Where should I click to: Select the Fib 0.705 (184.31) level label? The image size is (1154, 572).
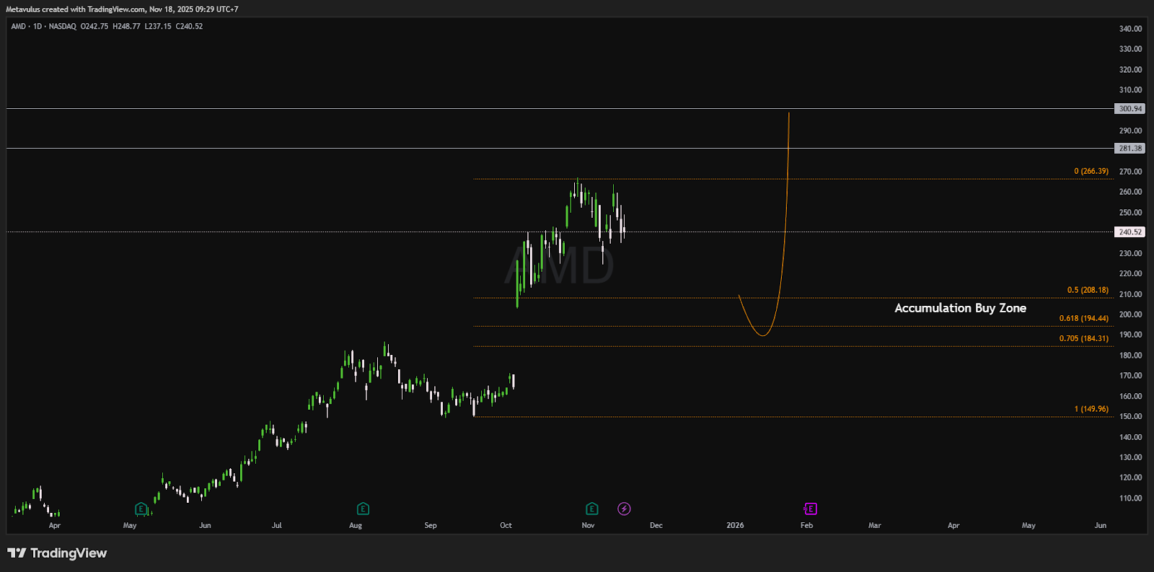pyautogui.click(x=1083, y=339)
